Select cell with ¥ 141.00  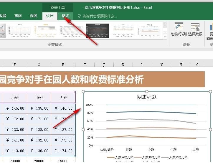point(15,140)
